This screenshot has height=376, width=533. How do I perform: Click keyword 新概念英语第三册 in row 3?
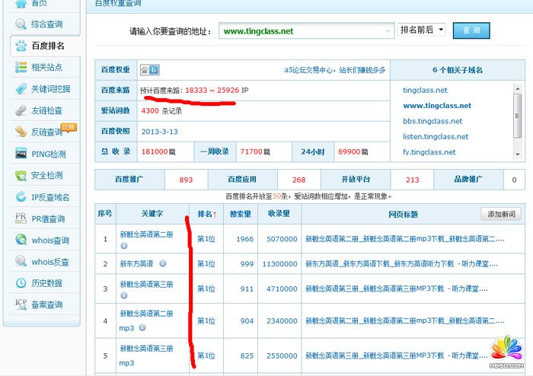tap(146, 285)
